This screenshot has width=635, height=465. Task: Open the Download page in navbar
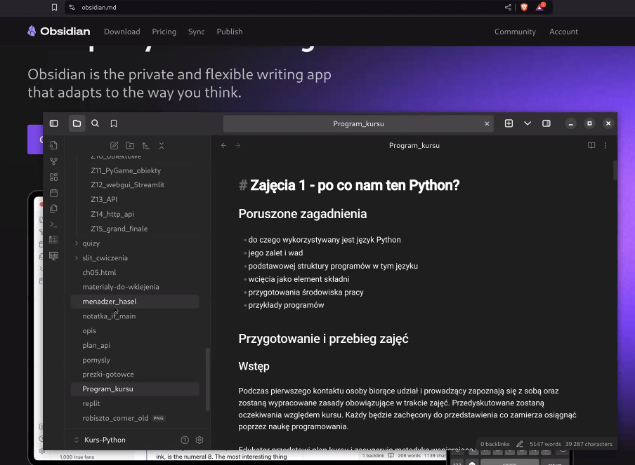pyautogui.click(x=122, y=32)
